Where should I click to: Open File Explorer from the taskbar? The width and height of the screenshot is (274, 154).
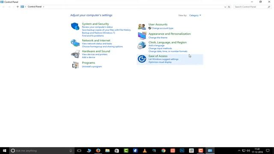click(107, 151)
